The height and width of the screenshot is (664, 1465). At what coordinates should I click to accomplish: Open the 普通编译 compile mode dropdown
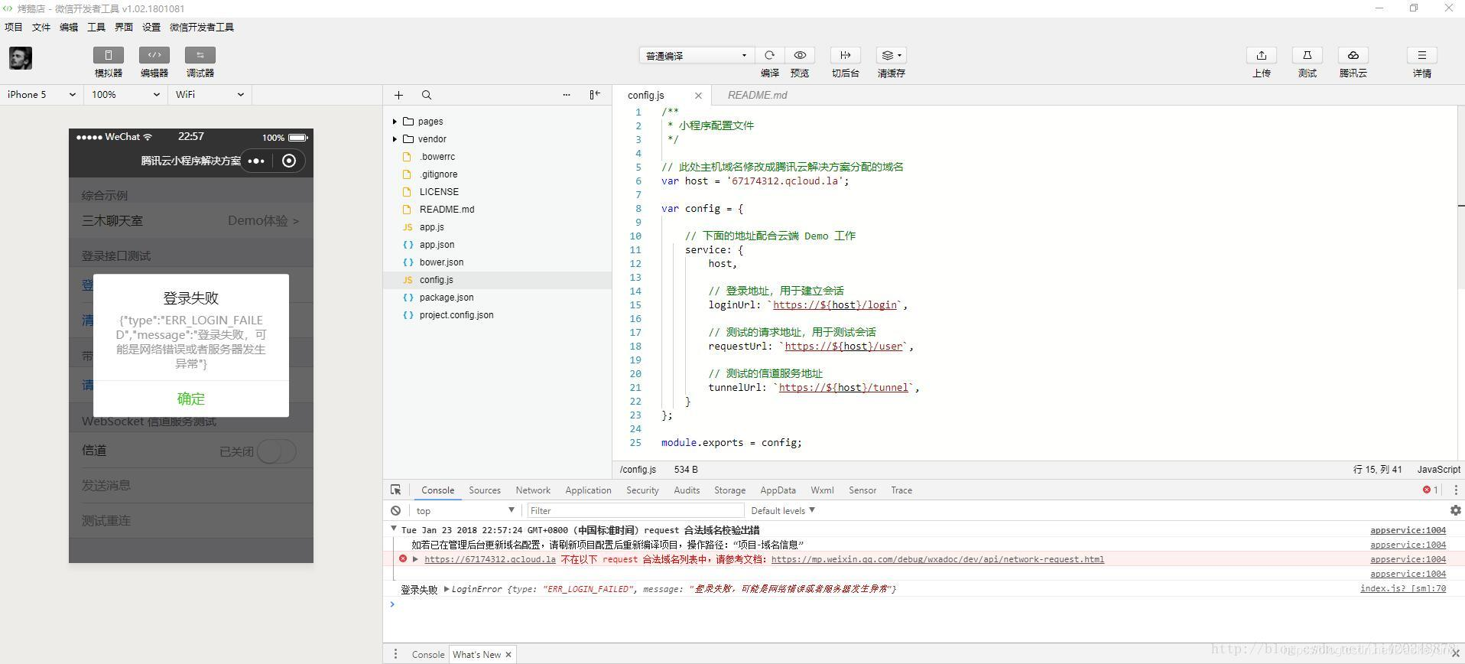coord(697,55)
